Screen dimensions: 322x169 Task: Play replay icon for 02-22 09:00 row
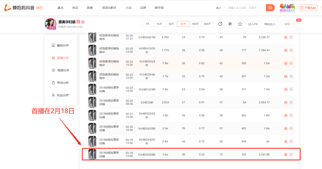click(291, 102)
